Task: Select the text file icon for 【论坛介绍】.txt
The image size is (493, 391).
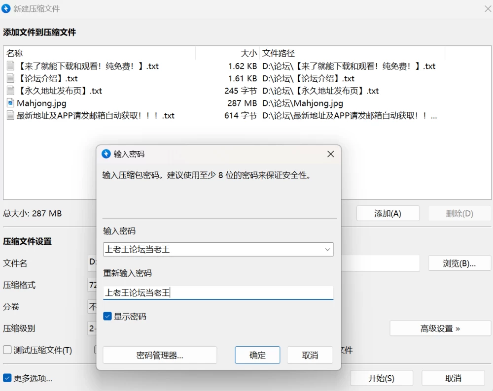Action: [x=11, y=78]
